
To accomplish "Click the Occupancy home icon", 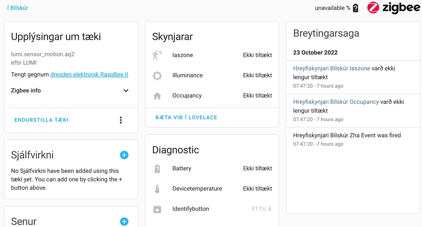I will tap(157, 96).
